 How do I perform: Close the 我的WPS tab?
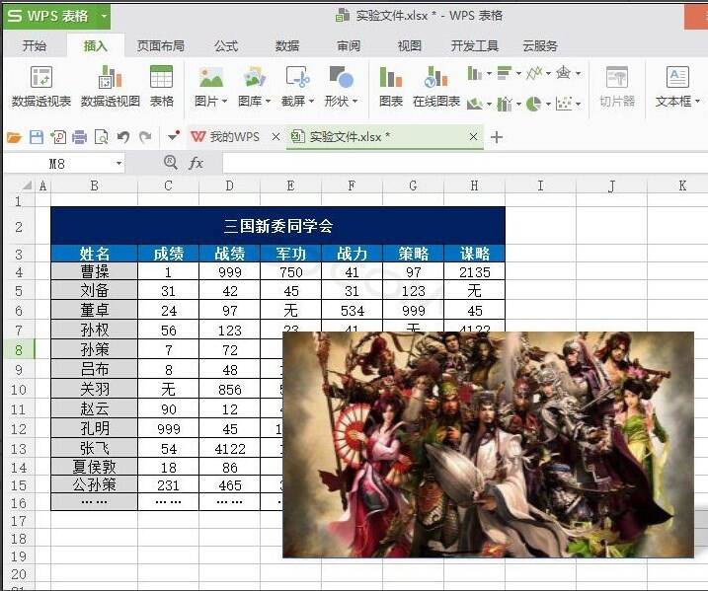point(275,137)
